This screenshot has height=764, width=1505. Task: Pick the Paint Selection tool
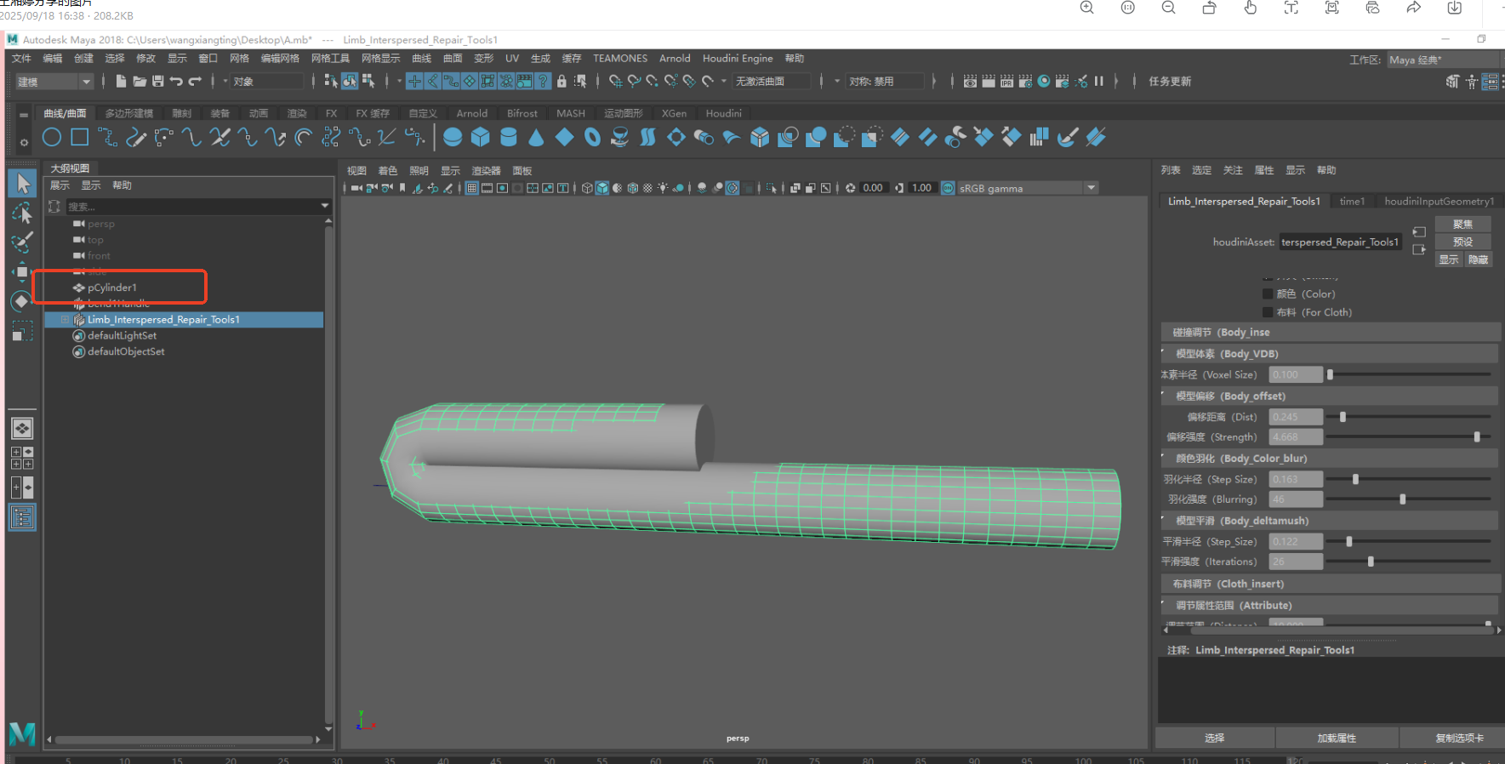(x=22, y=242)
